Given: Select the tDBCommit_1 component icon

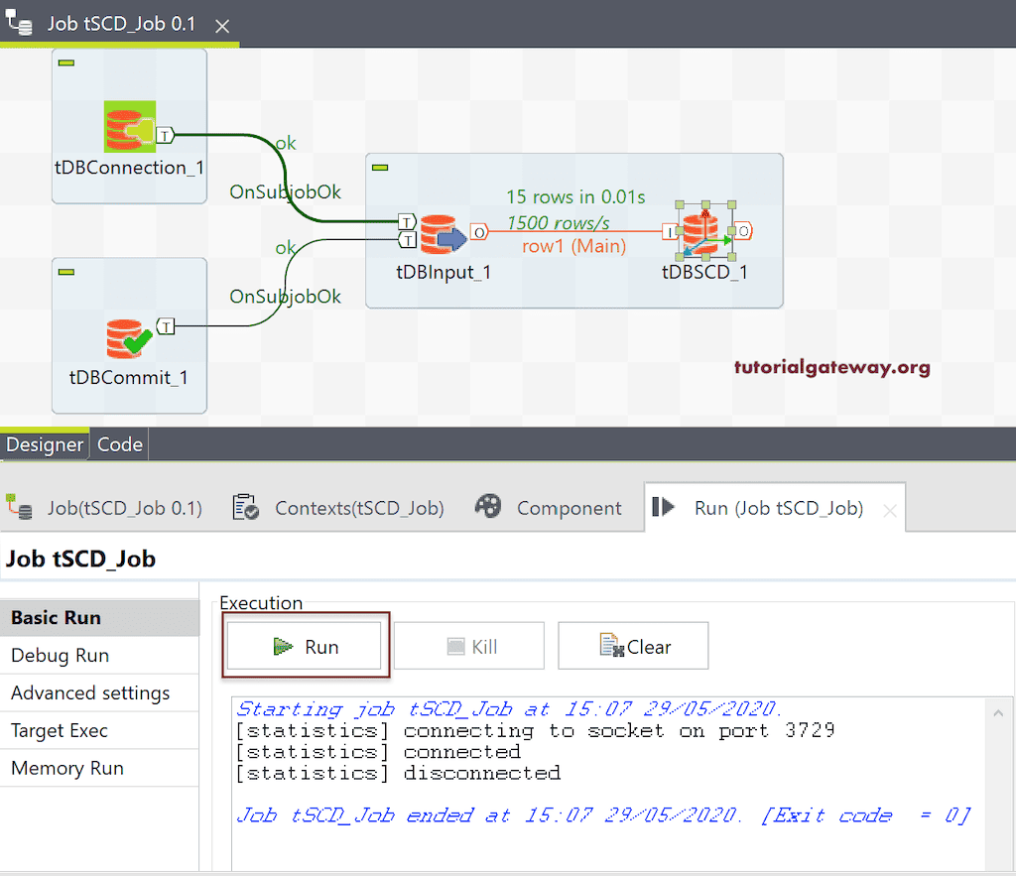Looking at the screenshot, I should coord(129,337).
